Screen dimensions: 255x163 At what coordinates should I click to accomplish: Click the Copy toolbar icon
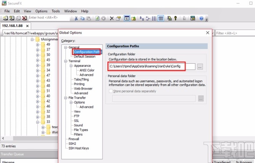click(x=82, y=18)
